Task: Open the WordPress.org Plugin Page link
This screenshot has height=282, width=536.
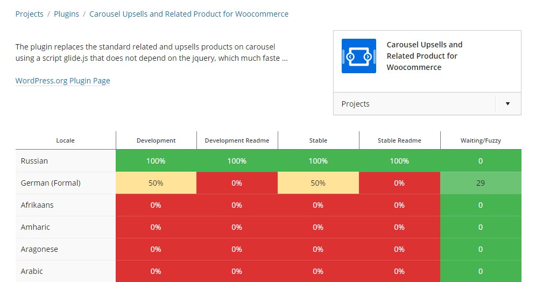Action: (x=62, y=81)
